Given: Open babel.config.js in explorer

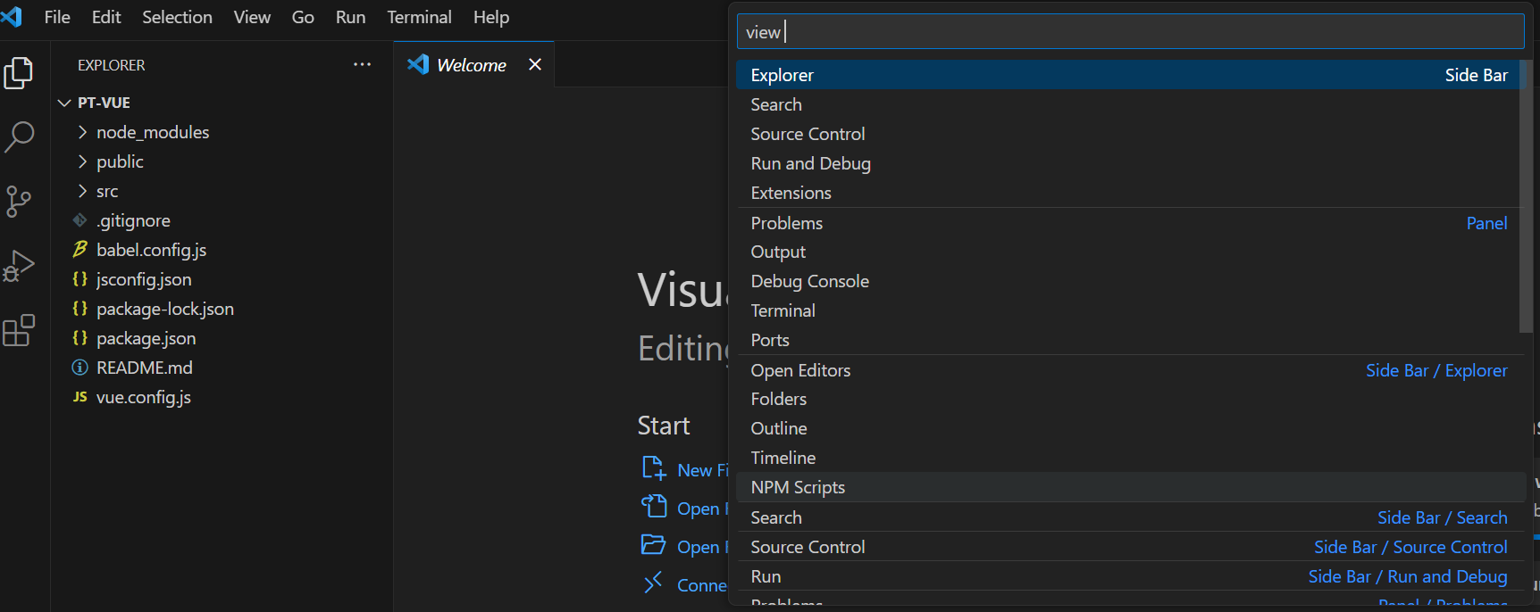Looking at the screenshot, I should 151,250.
